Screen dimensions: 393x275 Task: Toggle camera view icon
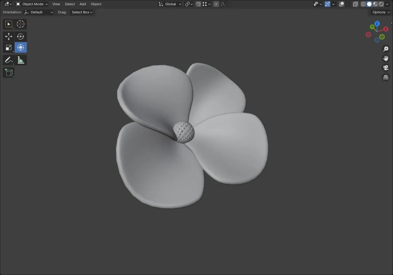point(386,68)
